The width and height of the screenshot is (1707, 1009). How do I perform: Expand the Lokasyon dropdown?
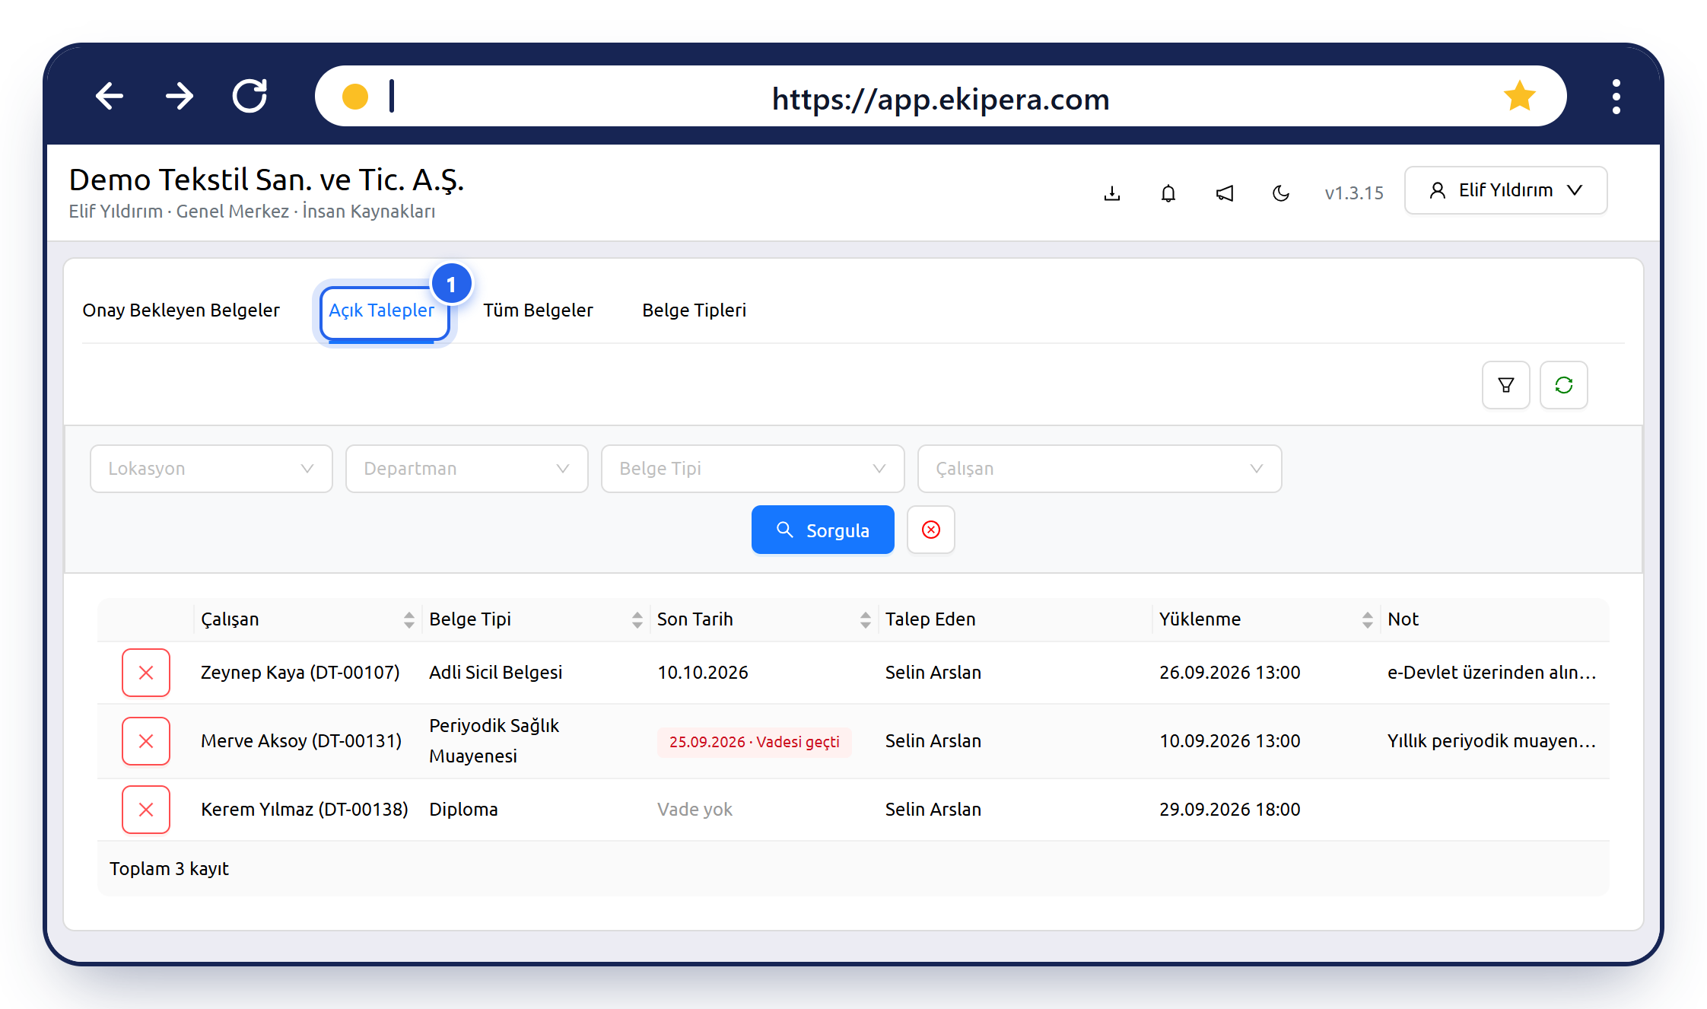click(211, 469)
